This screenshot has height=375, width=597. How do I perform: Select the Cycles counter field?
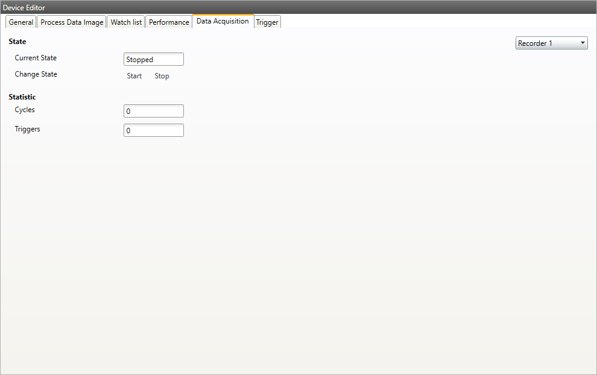point(153,111)
